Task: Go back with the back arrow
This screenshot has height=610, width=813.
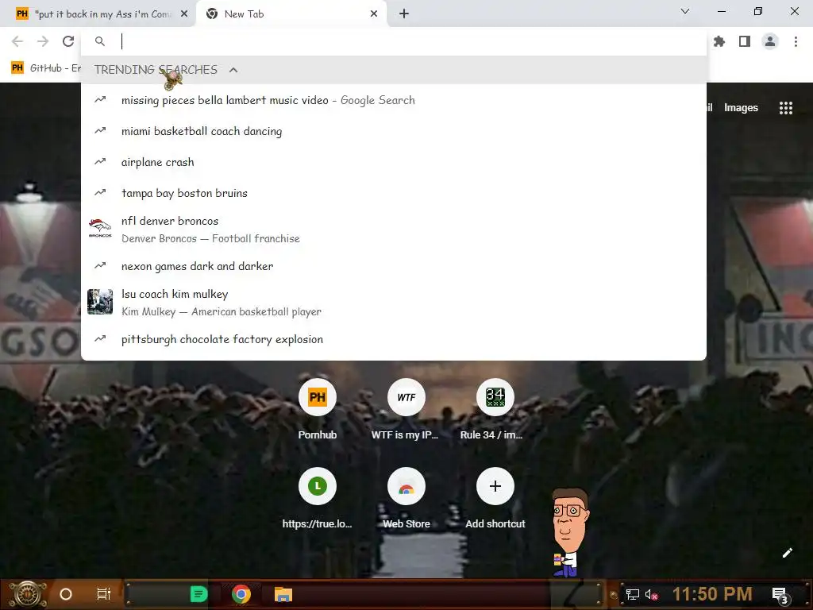Action: (17, 41)
